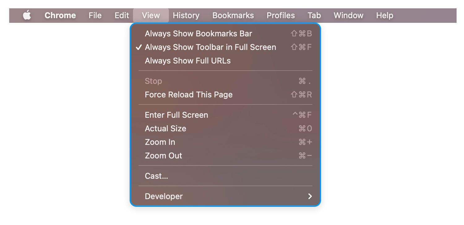
Task: Open the Profiles menu
Action: pos(281,15)
